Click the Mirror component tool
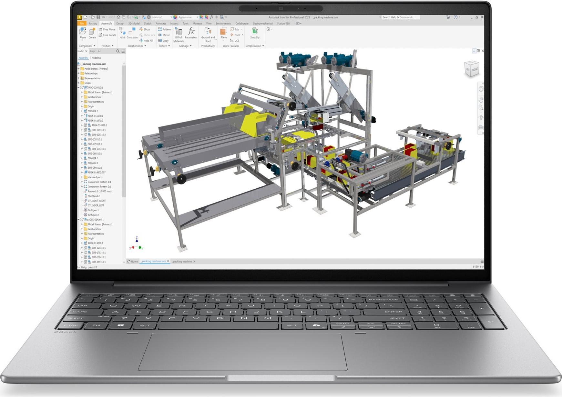Image resolution: width=562 pixels, height=397 pixels. coord(164,35)
